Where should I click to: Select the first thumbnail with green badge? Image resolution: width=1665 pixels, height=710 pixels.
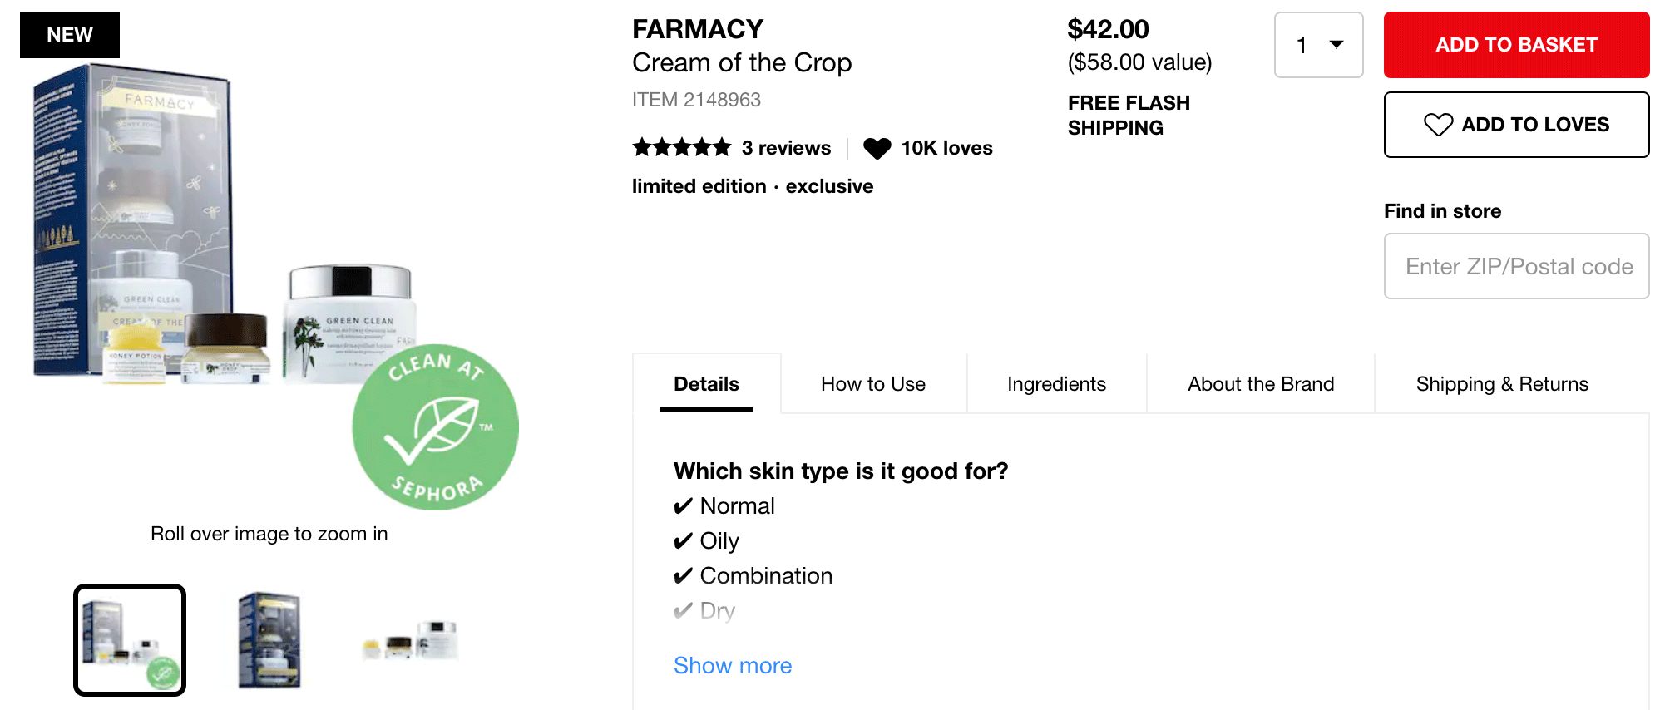(x=130, y=639)
